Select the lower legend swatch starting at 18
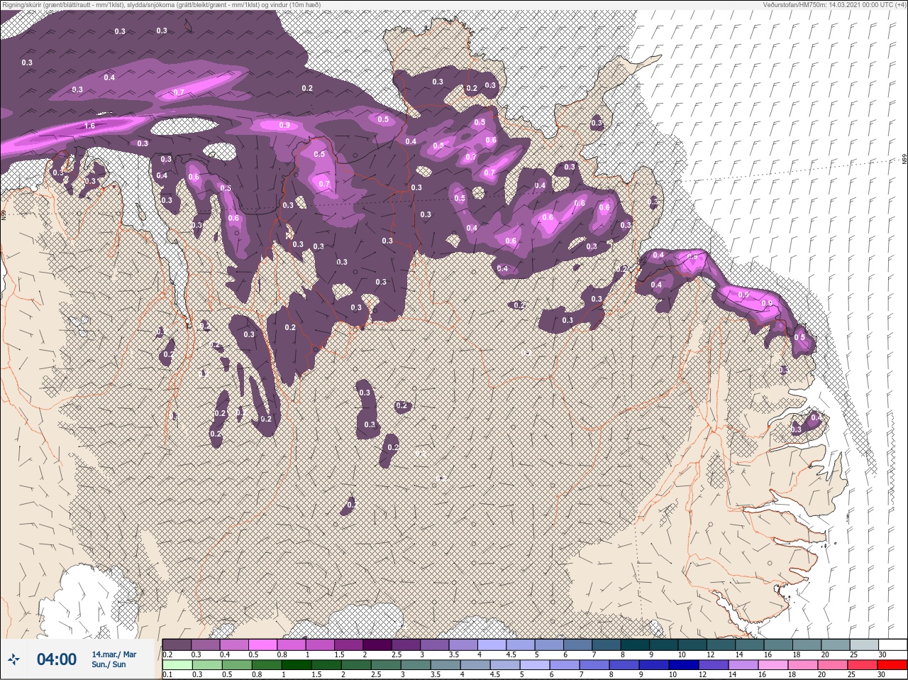This screenshot has height=680, width=908. pyautogui.click(x=803, y=665)
